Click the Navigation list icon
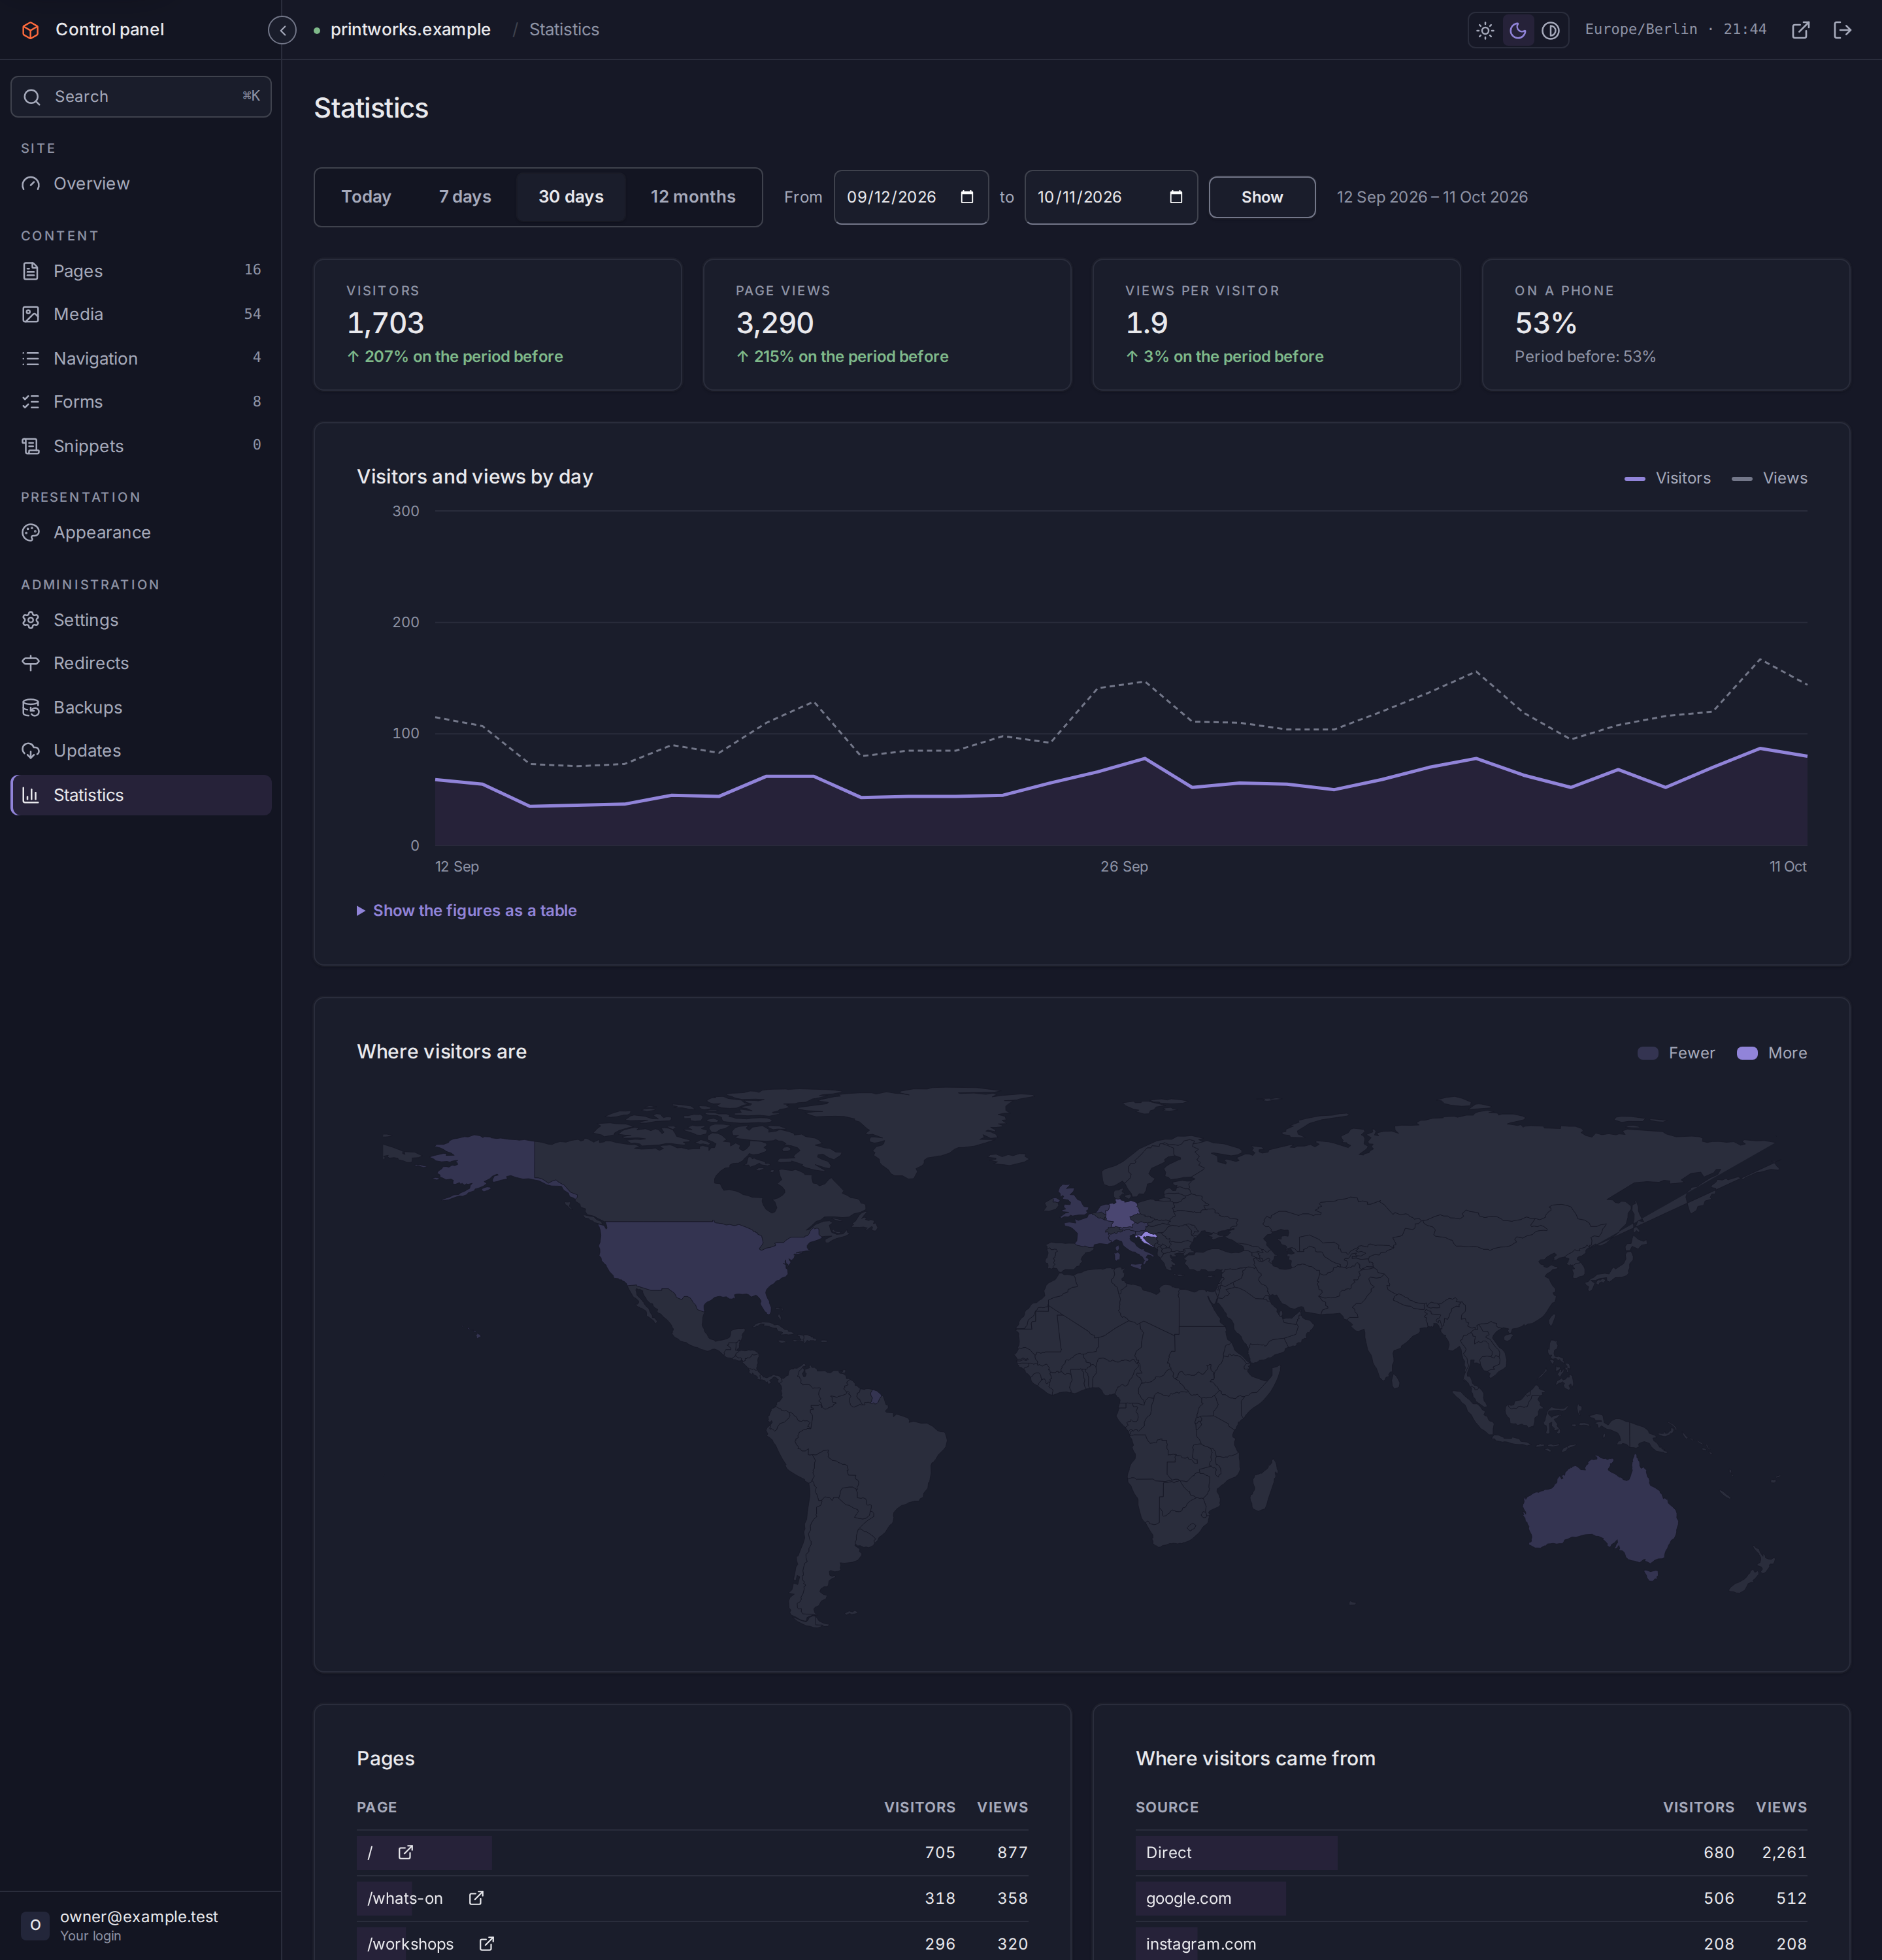This screenshot has width=1882, height=1960. tap(31, 358)
